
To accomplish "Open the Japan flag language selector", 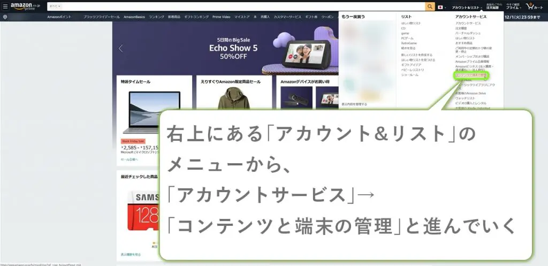I will tap(442, 7).
